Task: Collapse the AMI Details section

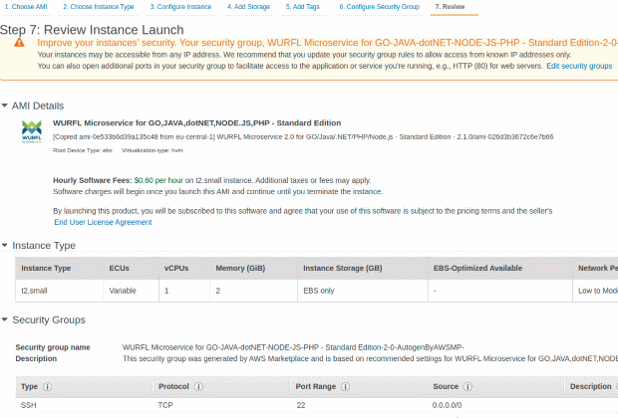Action: point(5,105)
